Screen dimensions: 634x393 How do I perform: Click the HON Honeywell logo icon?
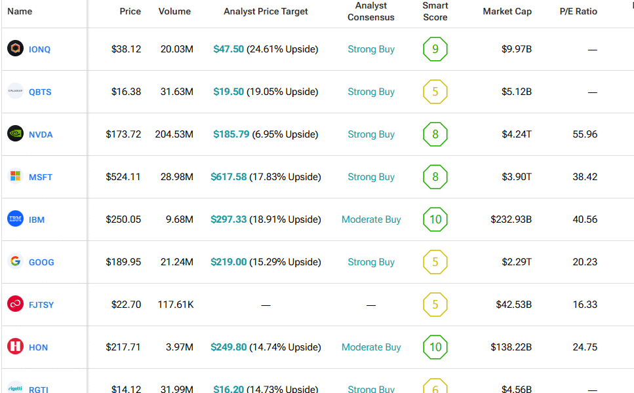(x=15, y=346)
